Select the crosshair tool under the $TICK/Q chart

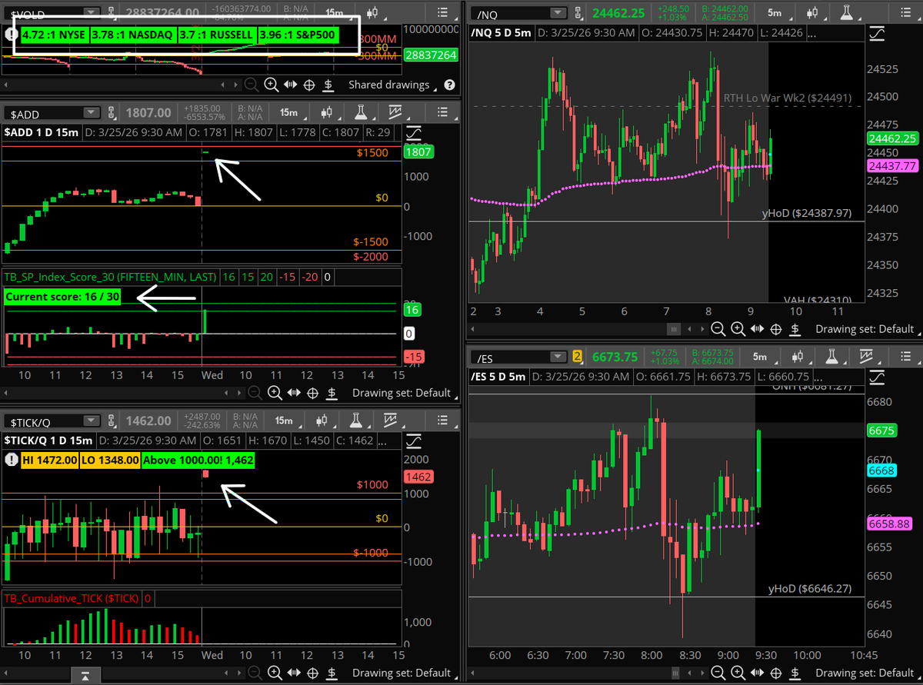click(312, 674)
